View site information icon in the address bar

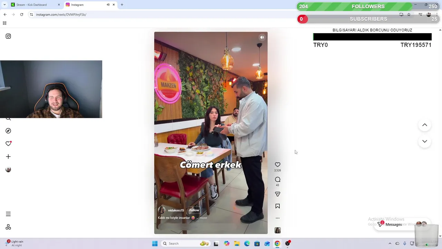click(31, 15)
